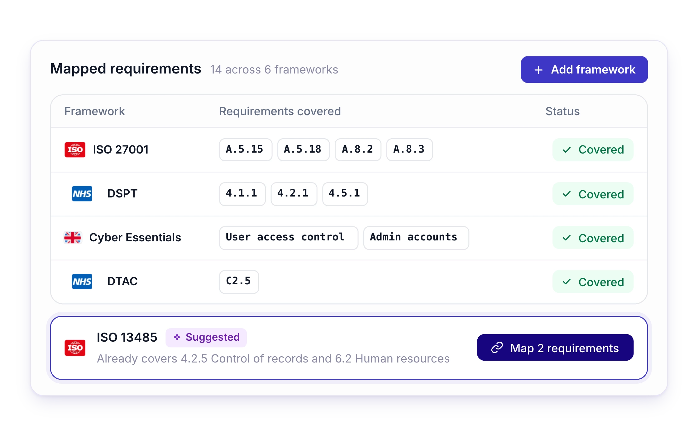This screenshot has width=698, height=436.
Task: Click the ISO logo beside ISO 27001
Action: pyautogui.click(x=75, y=150)
